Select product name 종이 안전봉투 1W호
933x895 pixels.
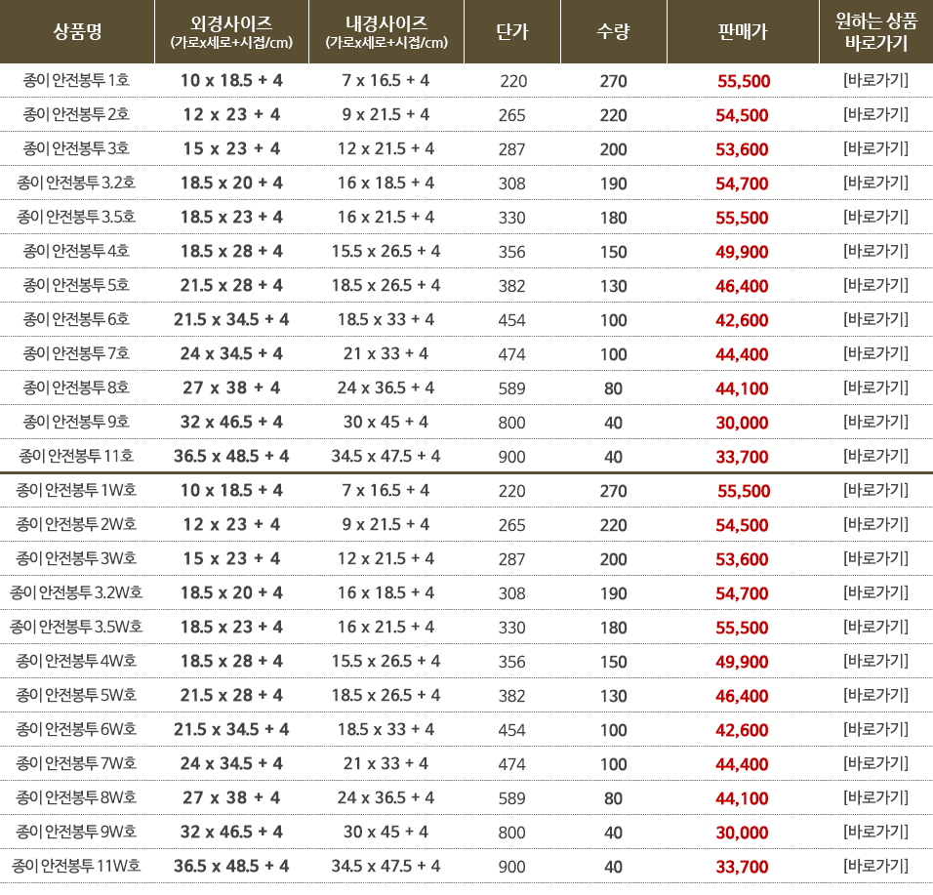click(x=76, y=490)
